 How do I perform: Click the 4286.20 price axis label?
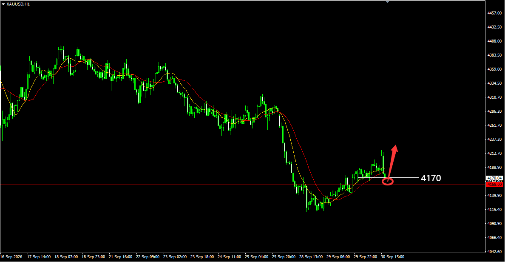coord(494,111)
